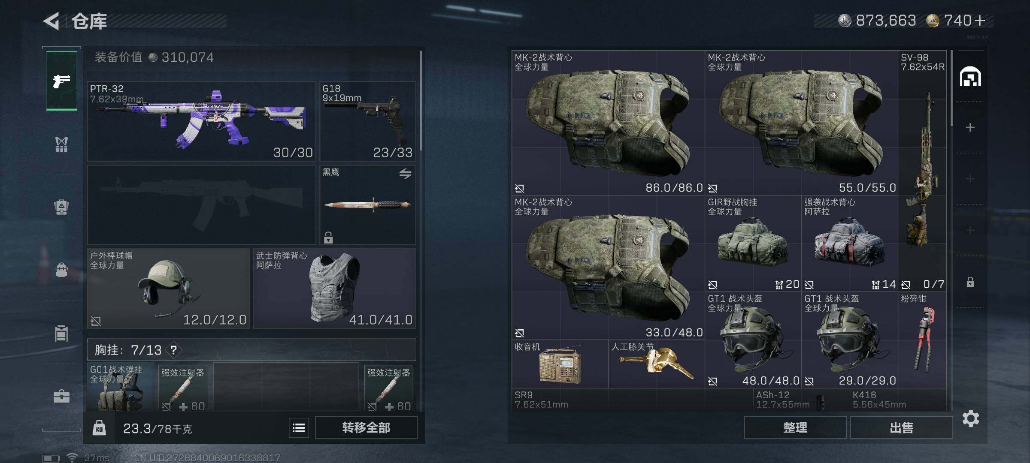Swap the 黑鹰 knife using arrows icon
This screenshot has height=463, width=1030.
point(405,173)
